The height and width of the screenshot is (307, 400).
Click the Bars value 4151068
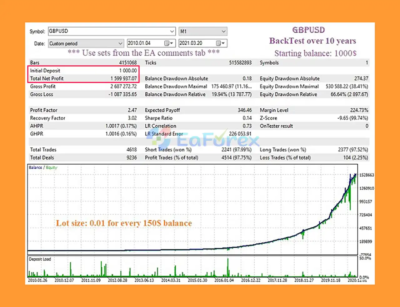(128, 62)
